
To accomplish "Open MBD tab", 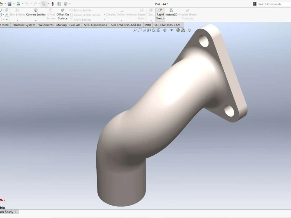I will (x=148, y=25).
